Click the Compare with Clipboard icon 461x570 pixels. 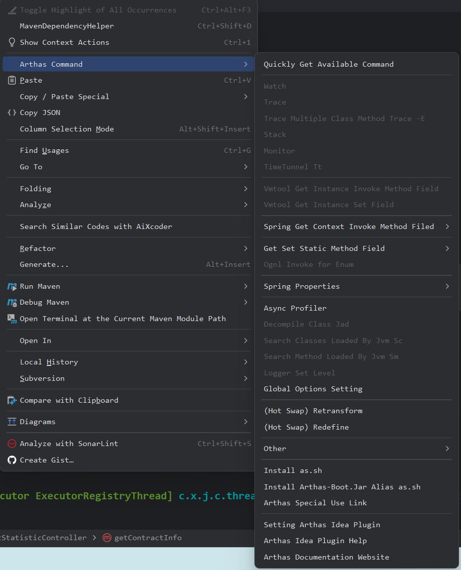[12, 400]
